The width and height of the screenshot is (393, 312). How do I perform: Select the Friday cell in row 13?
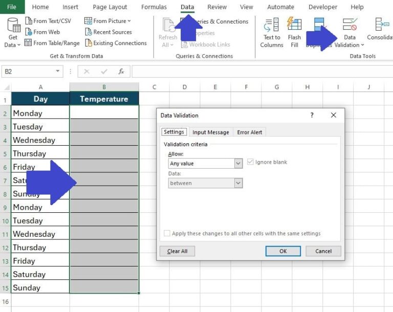[x=40, y=261]
